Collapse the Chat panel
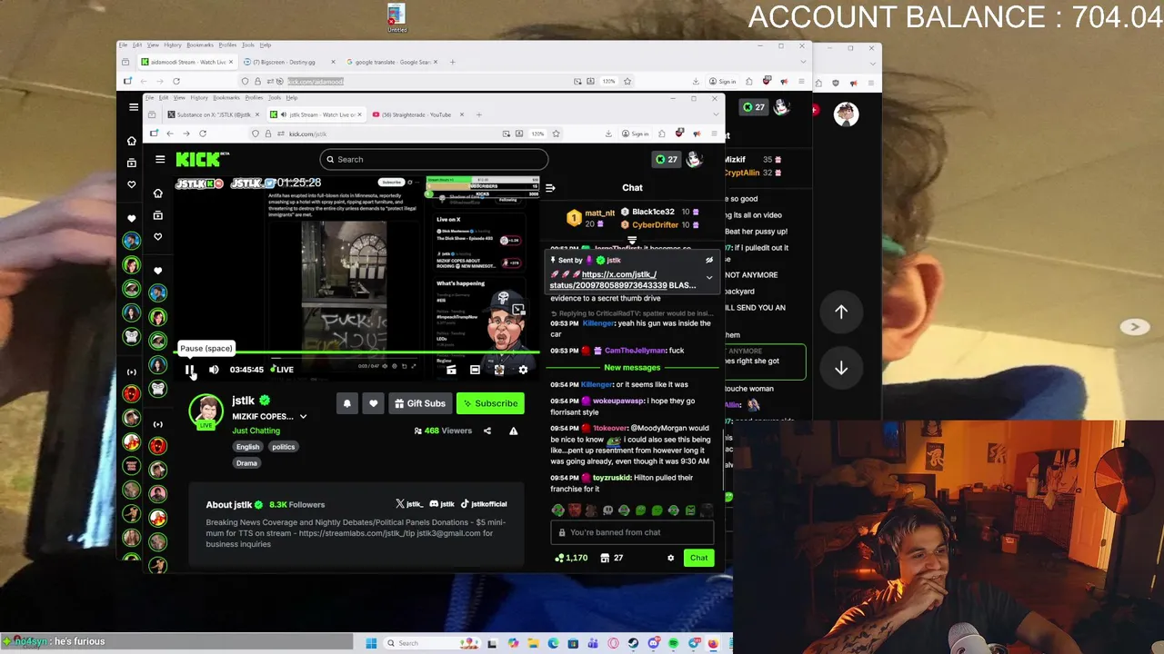Viewport: 1164px width, 654px height. click(x=549, y=188)
